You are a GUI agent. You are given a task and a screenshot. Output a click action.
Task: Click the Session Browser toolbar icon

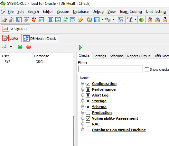point(19,20)
